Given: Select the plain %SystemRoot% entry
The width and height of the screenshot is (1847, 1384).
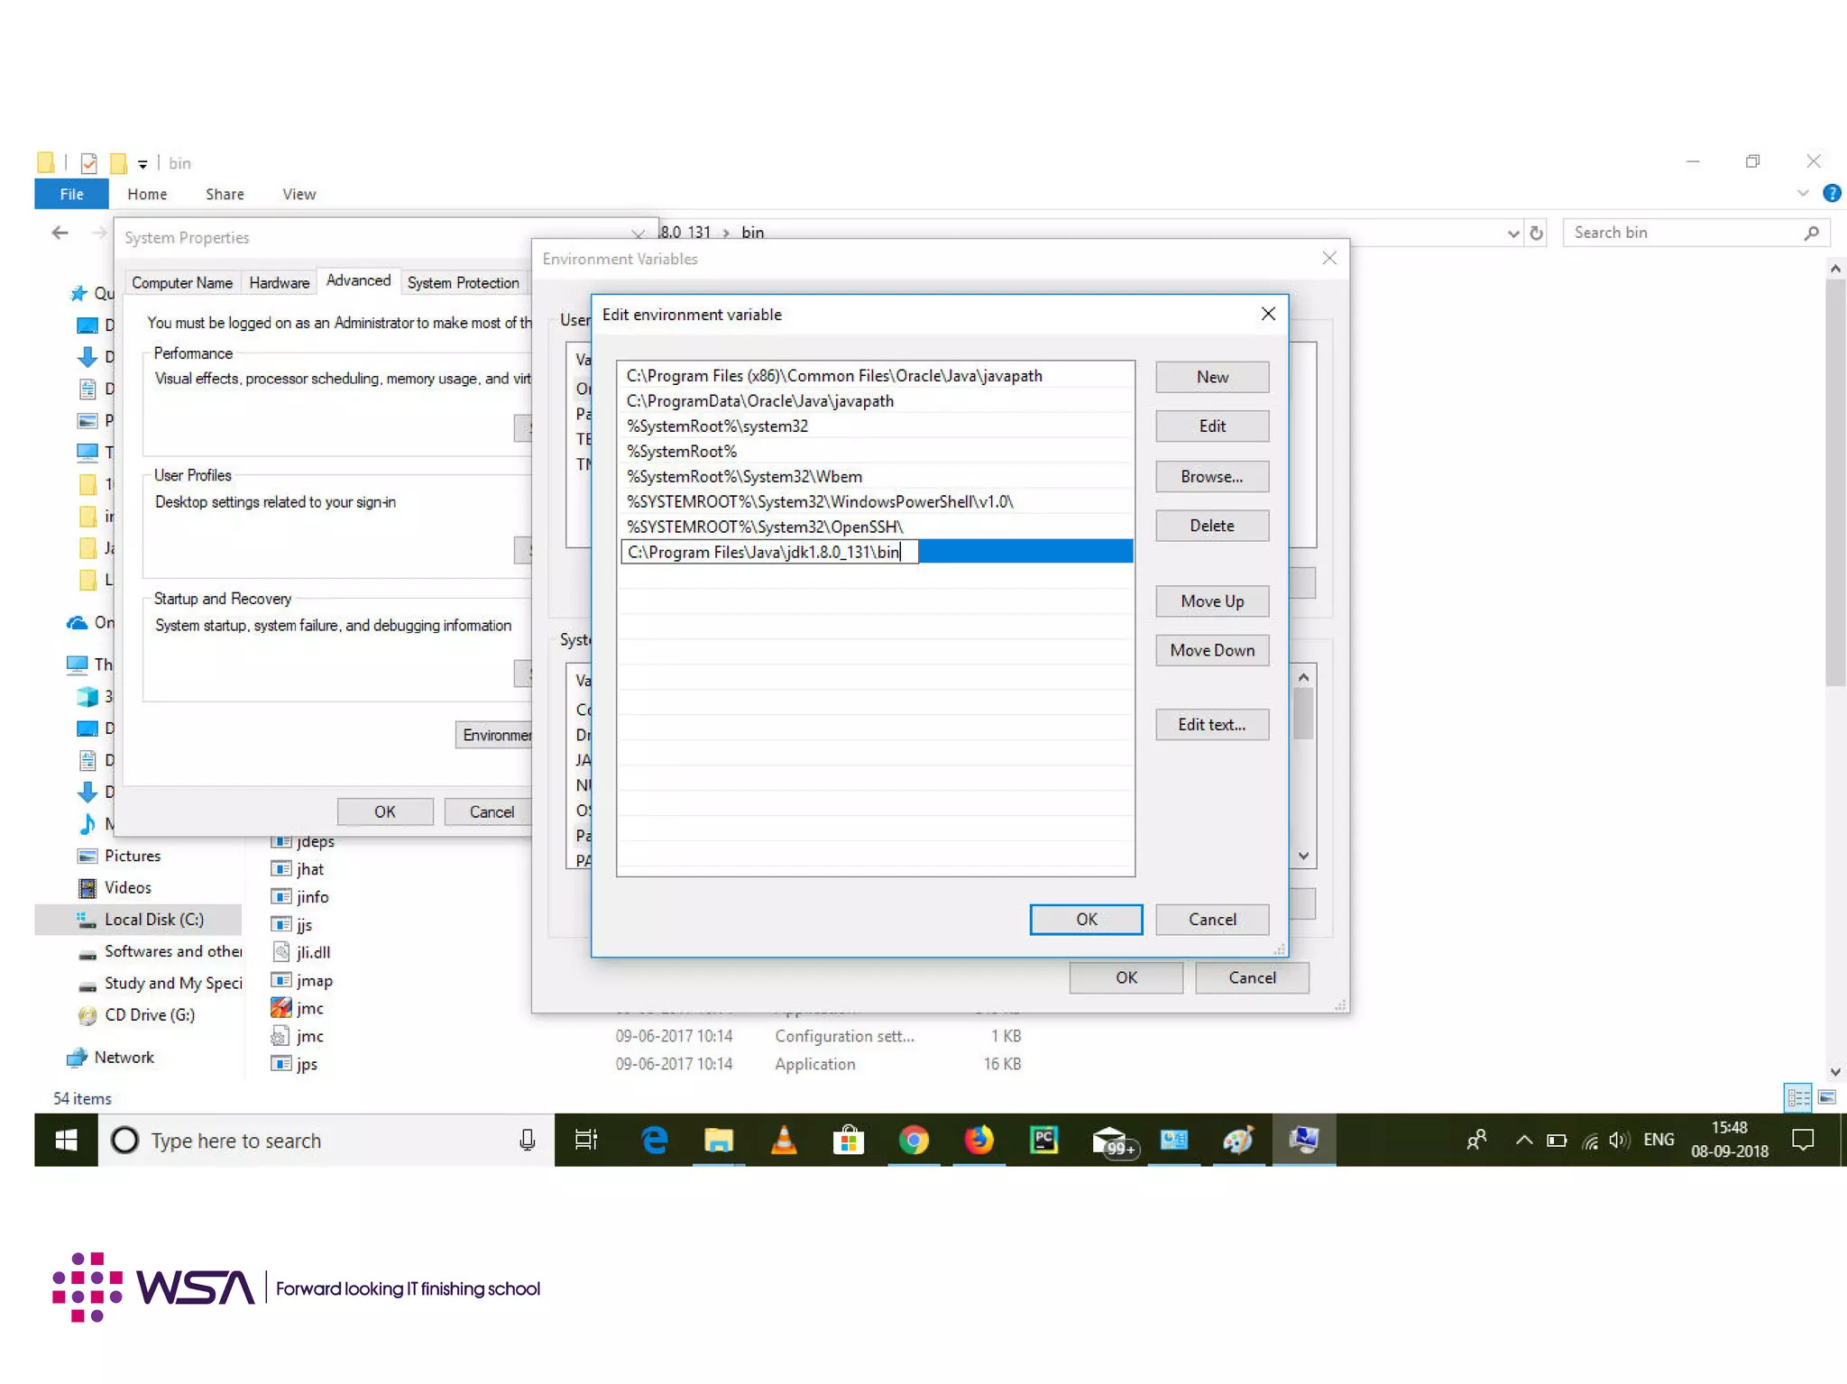Looking at the screenshot, I should click(875, 452).
